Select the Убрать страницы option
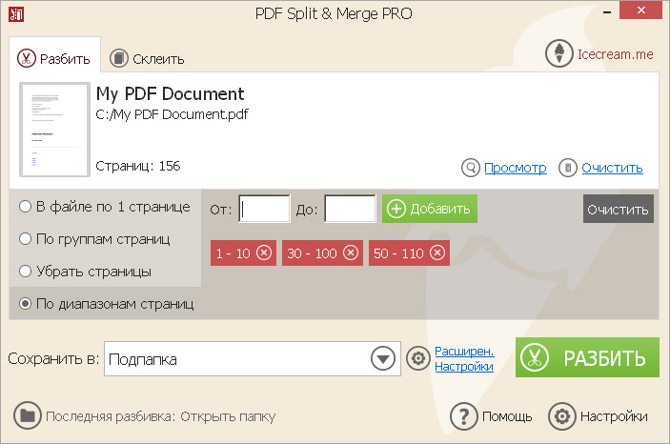This screenshot has width=670, height=444. (86, 272)
